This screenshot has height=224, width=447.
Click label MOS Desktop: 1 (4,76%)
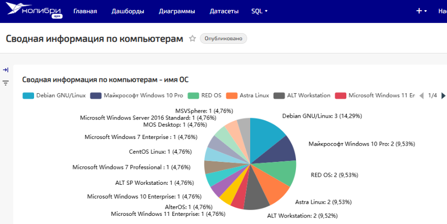coord(175,125)
